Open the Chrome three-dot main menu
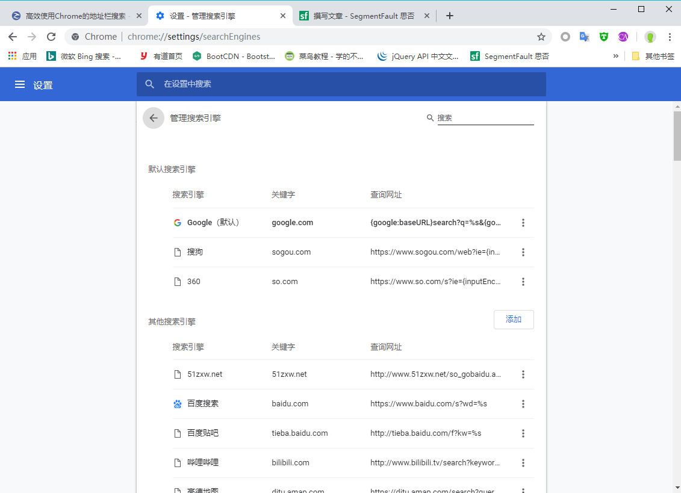The height and width of the screenshot is (493, 681). 670,37
